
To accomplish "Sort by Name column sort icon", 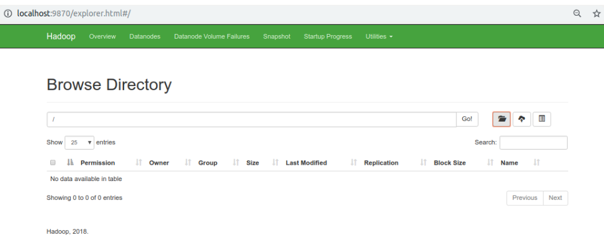I will tap(537, 163).
